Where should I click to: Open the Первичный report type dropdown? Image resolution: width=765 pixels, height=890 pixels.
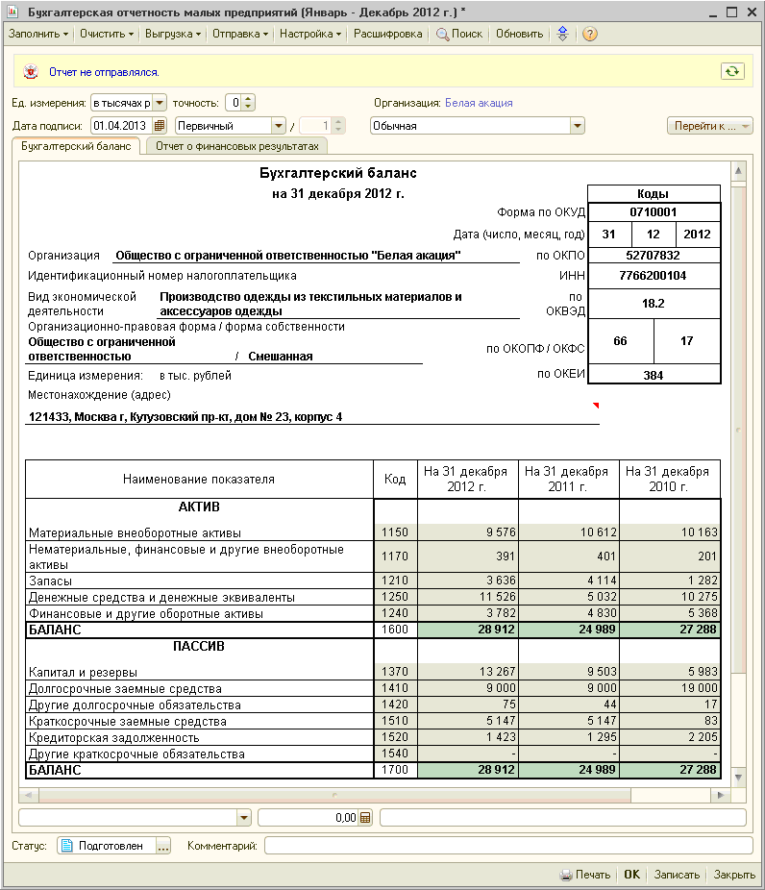coord(279,125)
